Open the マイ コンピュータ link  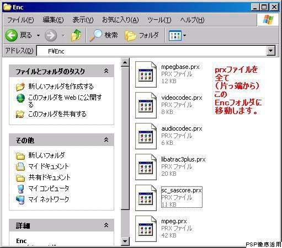49,188
